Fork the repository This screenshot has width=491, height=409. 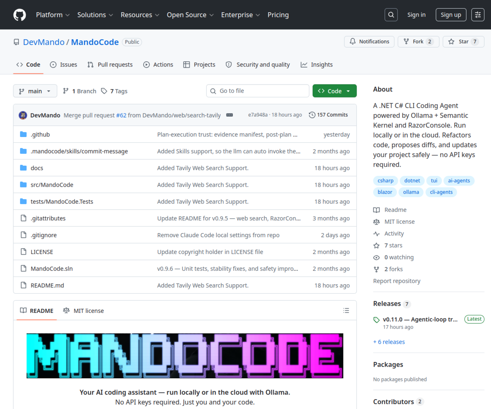click(x=418, y=42)
